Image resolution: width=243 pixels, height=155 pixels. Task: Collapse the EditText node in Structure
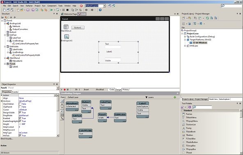(x=5, y=35)
